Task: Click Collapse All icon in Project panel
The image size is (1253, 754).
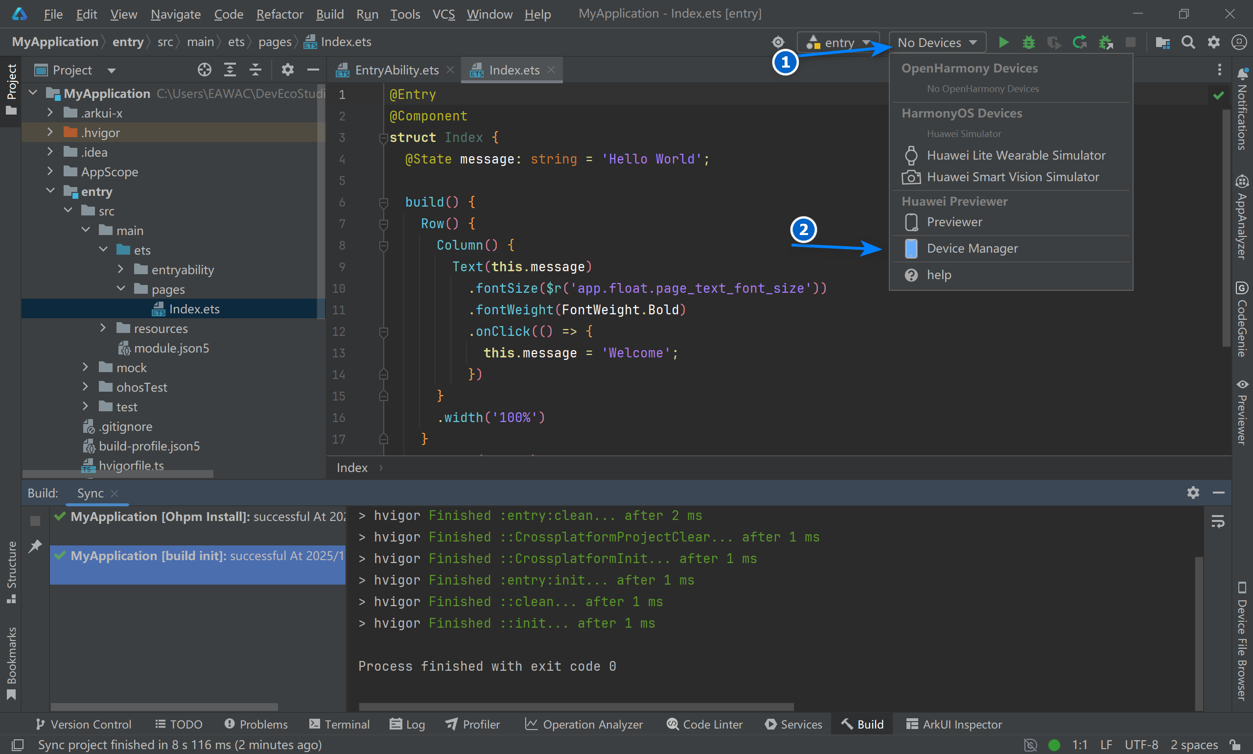Action: click(255, 70)
